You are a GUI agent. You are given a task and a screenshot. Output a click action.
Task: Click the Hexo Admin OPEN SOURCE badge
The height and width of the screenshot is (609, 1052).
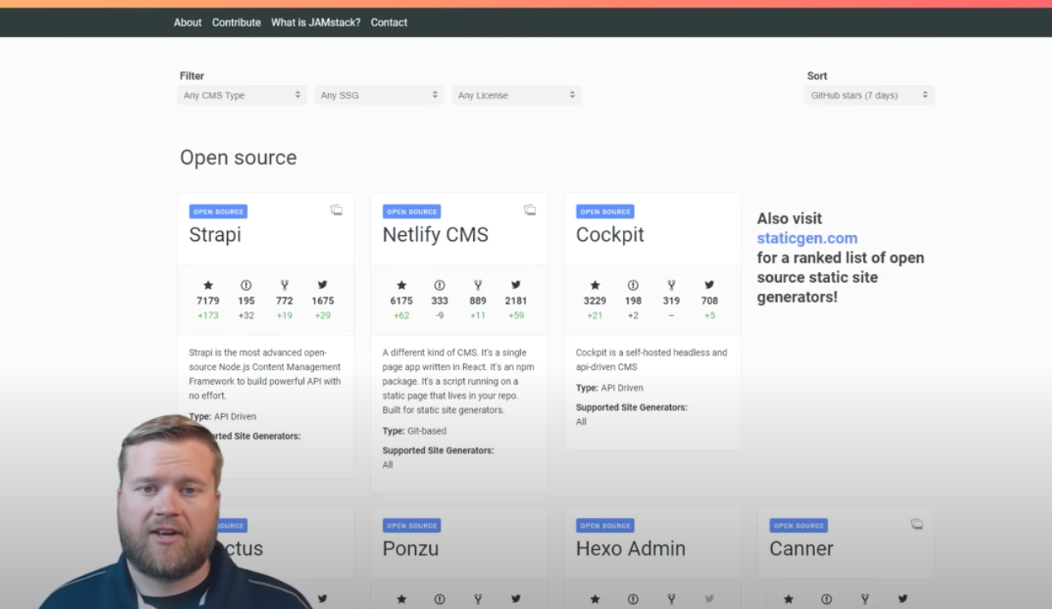(x=606, y=525)
